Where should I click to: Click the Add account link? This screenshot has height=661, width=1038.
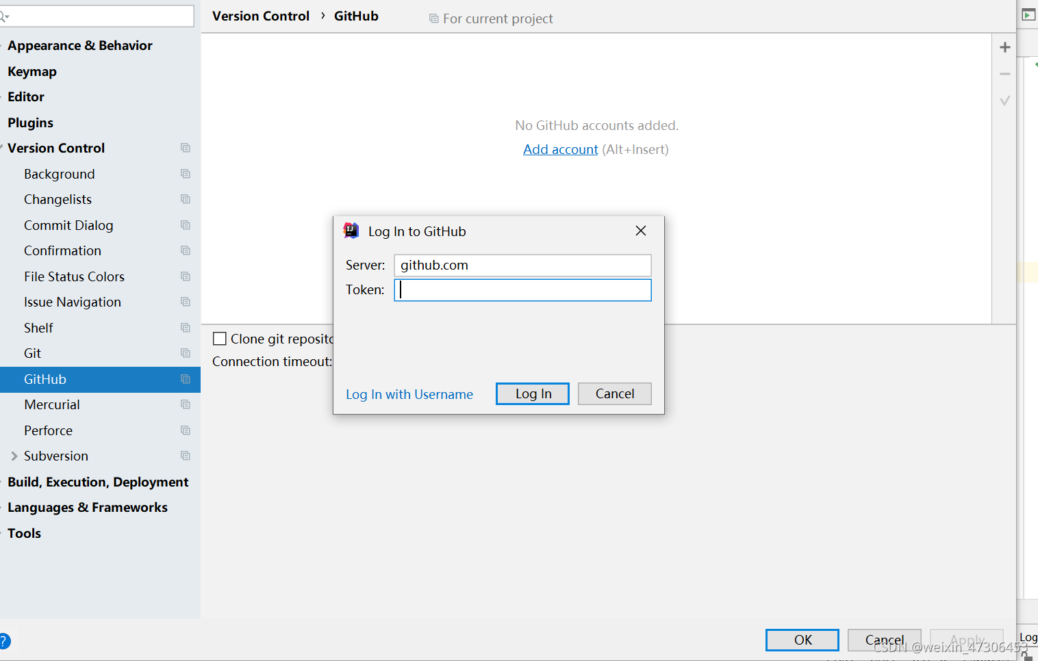click(x=561, y=149)
